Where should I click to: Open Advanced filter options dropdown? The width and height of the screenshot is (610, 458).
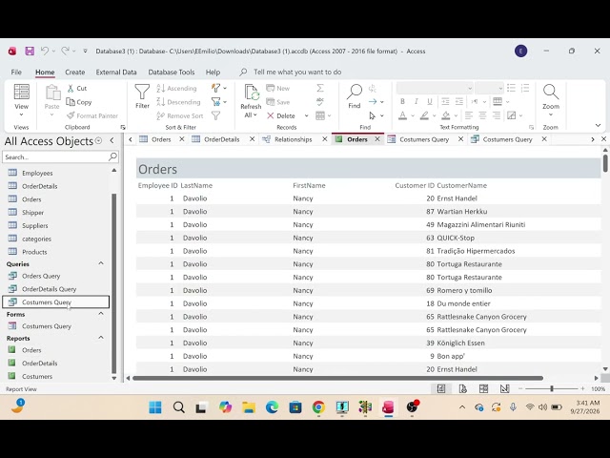(219, 102)
